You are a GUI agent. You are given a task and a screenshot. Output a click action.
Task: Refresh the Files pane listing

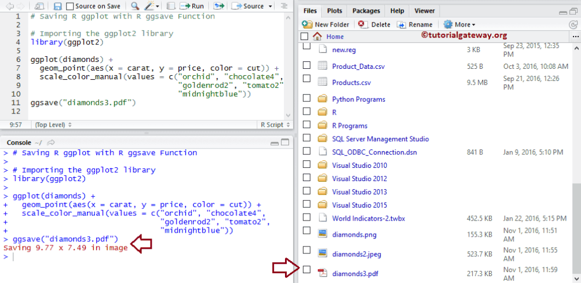tap(572, 25)
